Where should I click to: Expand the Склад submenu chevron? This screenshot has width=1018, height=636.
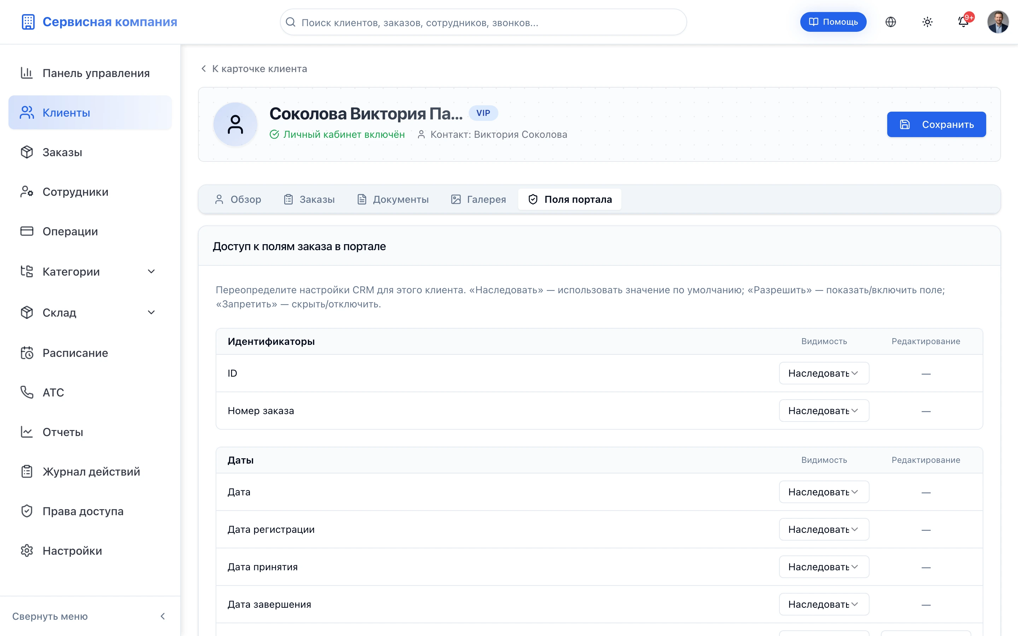click(x=151, y=312)
